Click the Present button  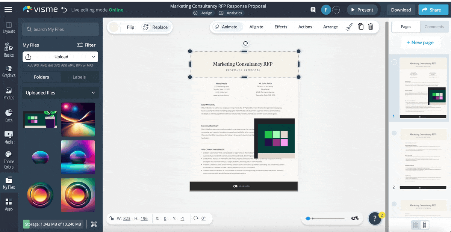tap(362, 10)
